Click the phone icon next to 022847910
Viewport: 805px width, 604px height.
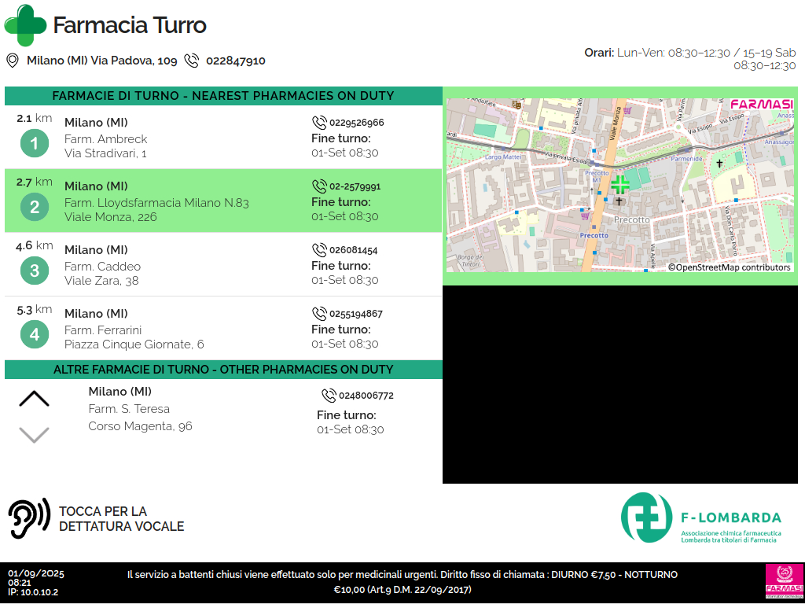(x=191, y=61)
